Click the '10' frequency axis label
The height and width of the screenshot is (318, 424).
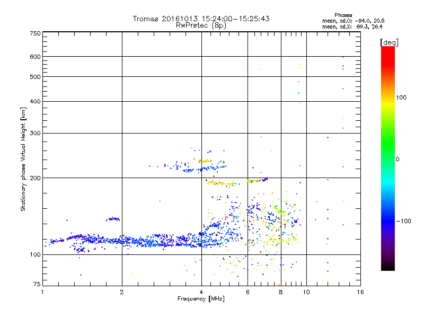[306, 292]
